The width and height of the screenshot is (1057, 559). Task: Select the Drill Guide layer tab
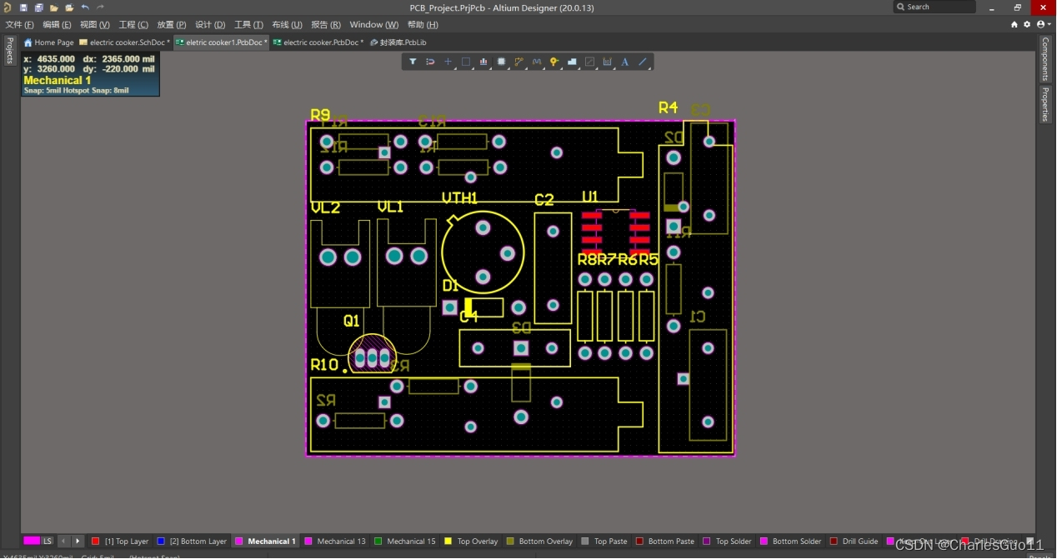tap(854, 542)
